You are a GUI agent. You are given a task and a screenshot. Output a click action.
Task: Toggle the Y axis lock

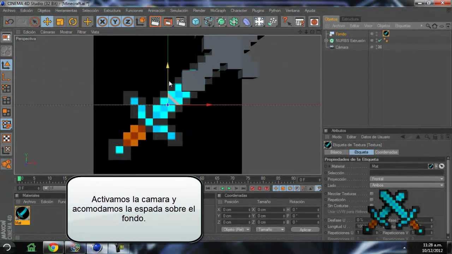(115, 22)
